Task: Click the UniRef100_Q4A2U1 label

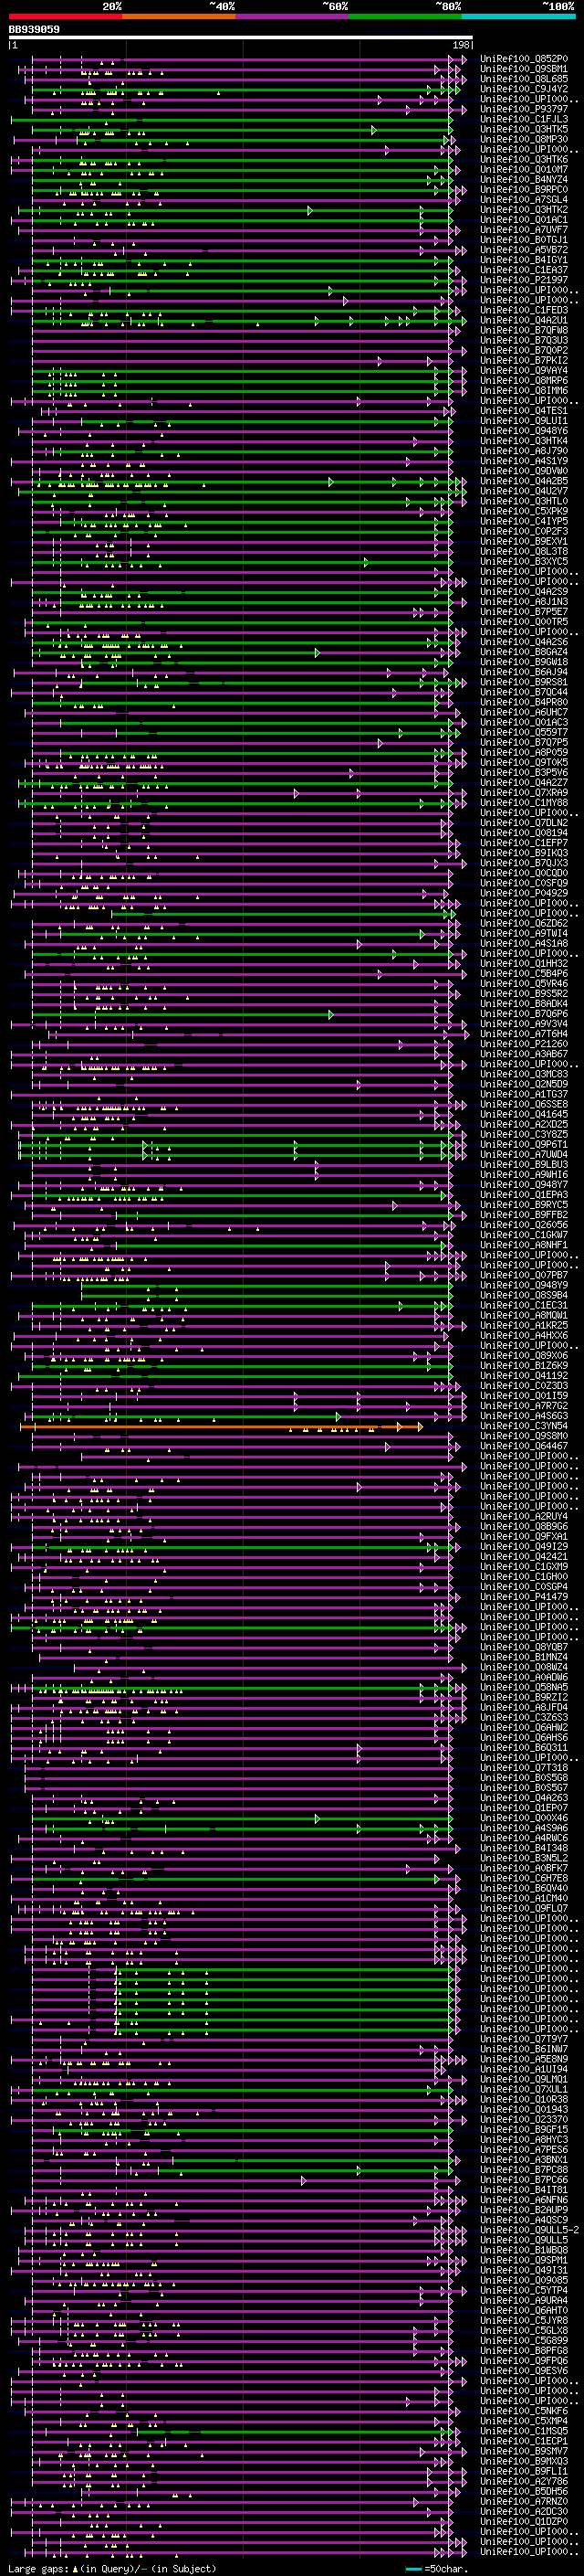Action: [524, 321]
